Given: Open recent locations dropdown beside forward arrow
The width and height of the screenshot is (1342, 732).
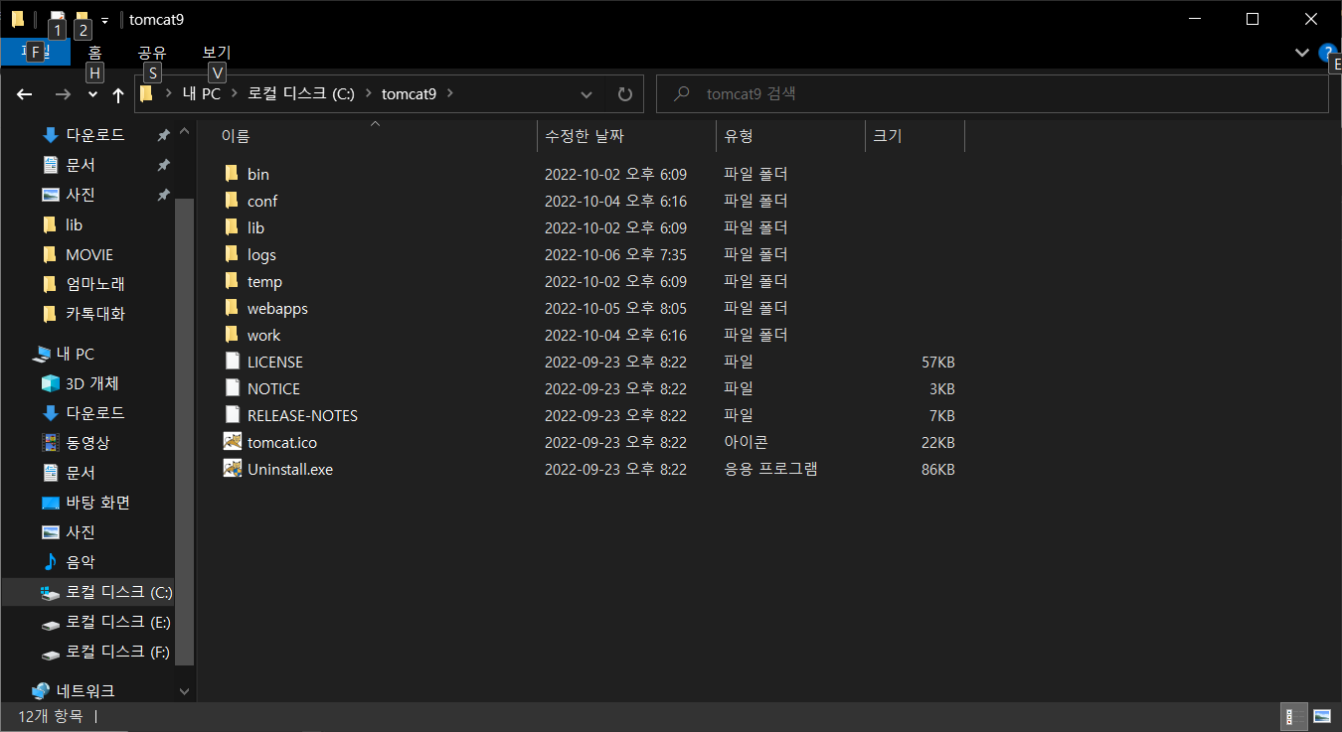Looking at the screenshot, I should click(x=92, y=94).
